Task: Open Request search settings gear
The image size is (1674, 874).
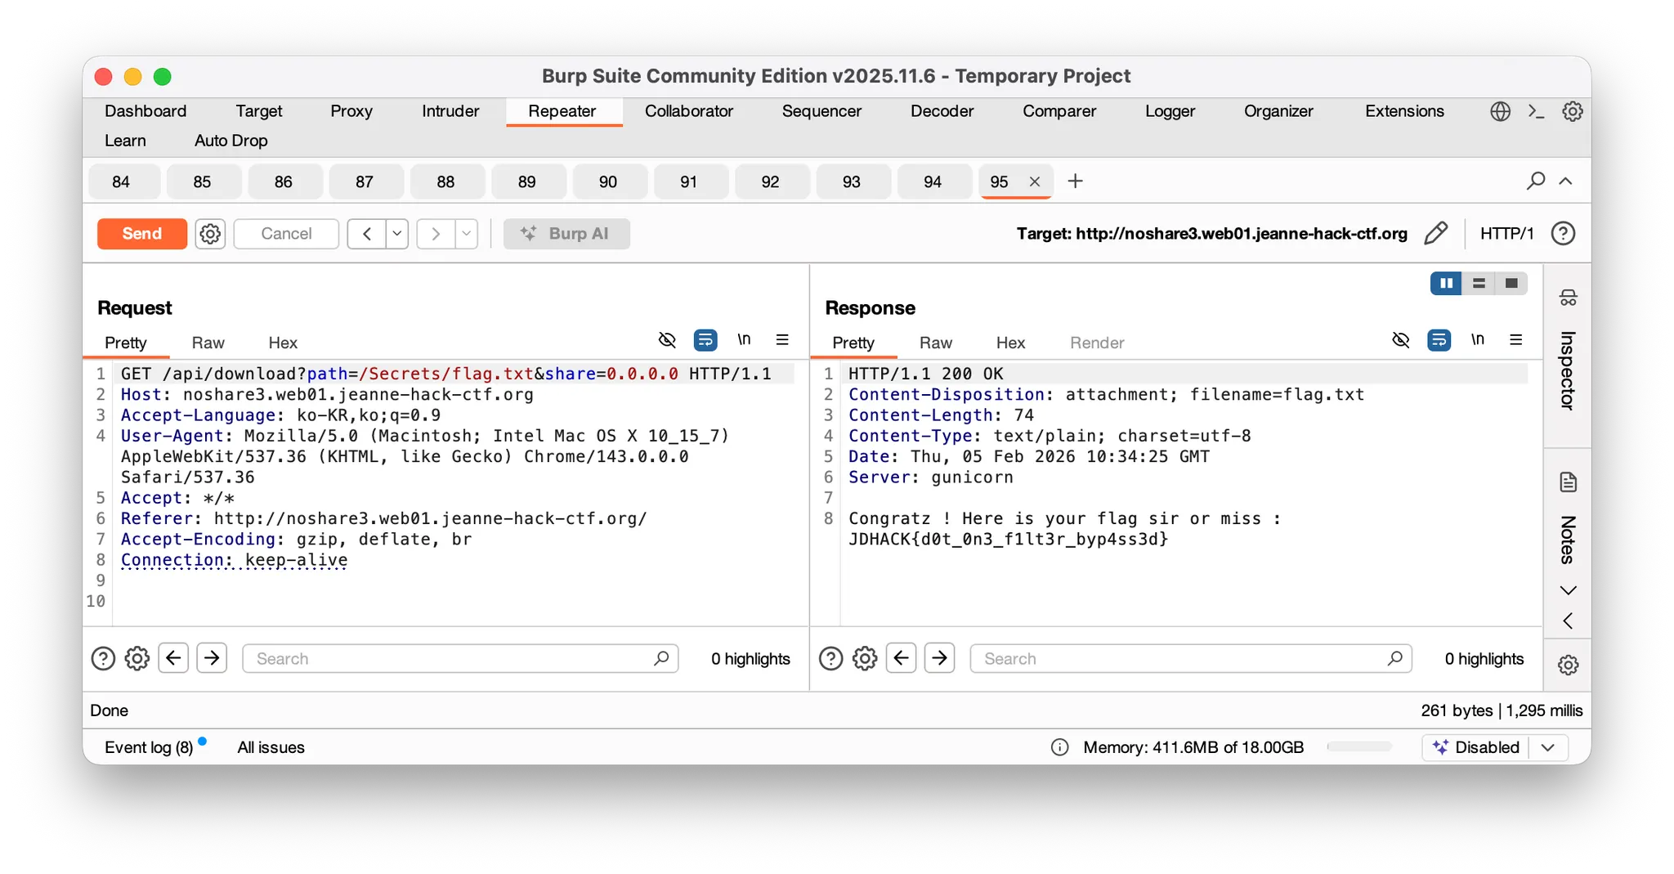Action: [137, 658]
